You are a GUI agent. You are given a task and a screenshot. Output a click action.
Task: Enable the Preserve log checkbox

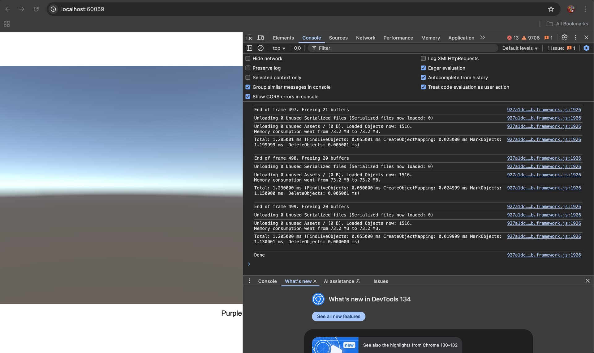tap(248, 68)
